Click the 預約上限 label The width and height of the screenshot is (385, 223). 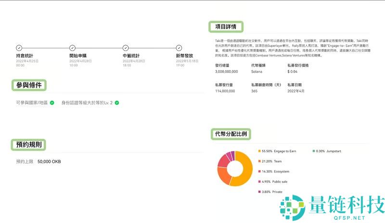[x=25, y=161]
